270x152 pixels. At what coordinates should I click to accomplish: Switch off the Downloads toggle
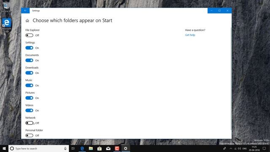(29, 73)
